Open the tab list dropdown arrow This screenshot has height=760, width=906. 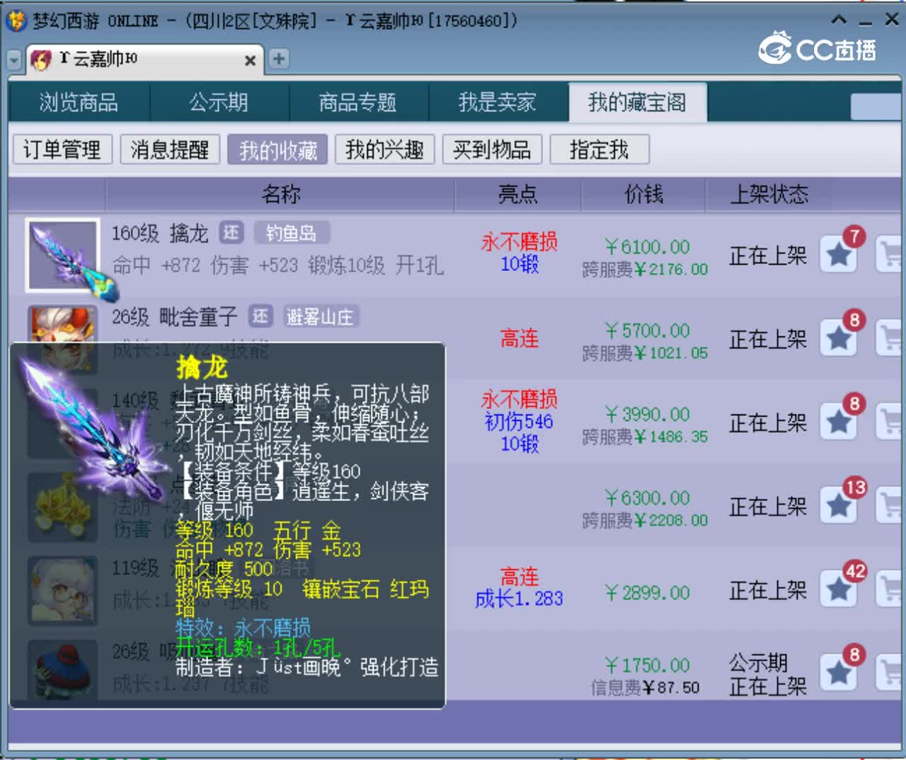click(14, 60)
